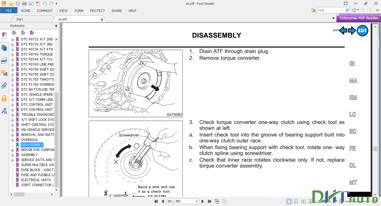The image size is (381, 206).
Task: Redo action via the toolbar arrow
Action: 51,4
